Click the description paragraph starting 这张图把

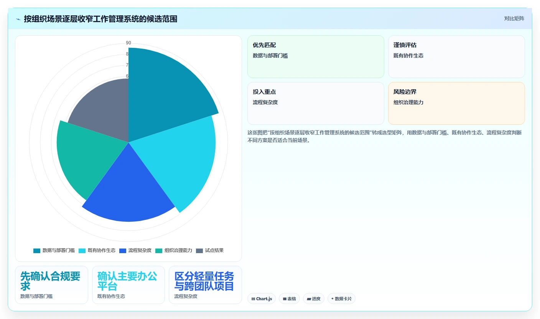385,136
